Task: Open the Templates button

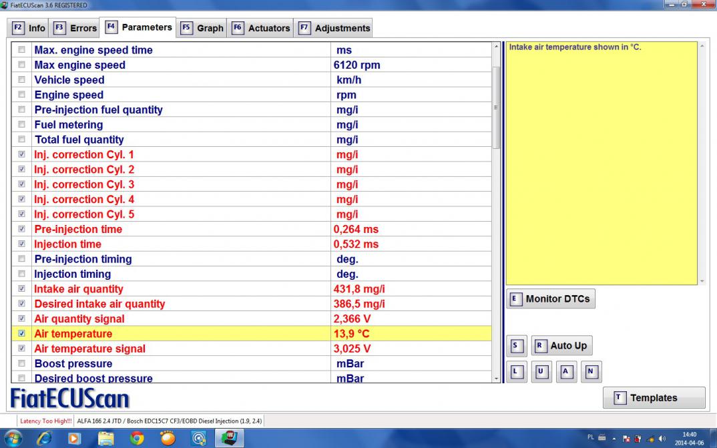Action: pyautogui.click(x=654, y=398)
